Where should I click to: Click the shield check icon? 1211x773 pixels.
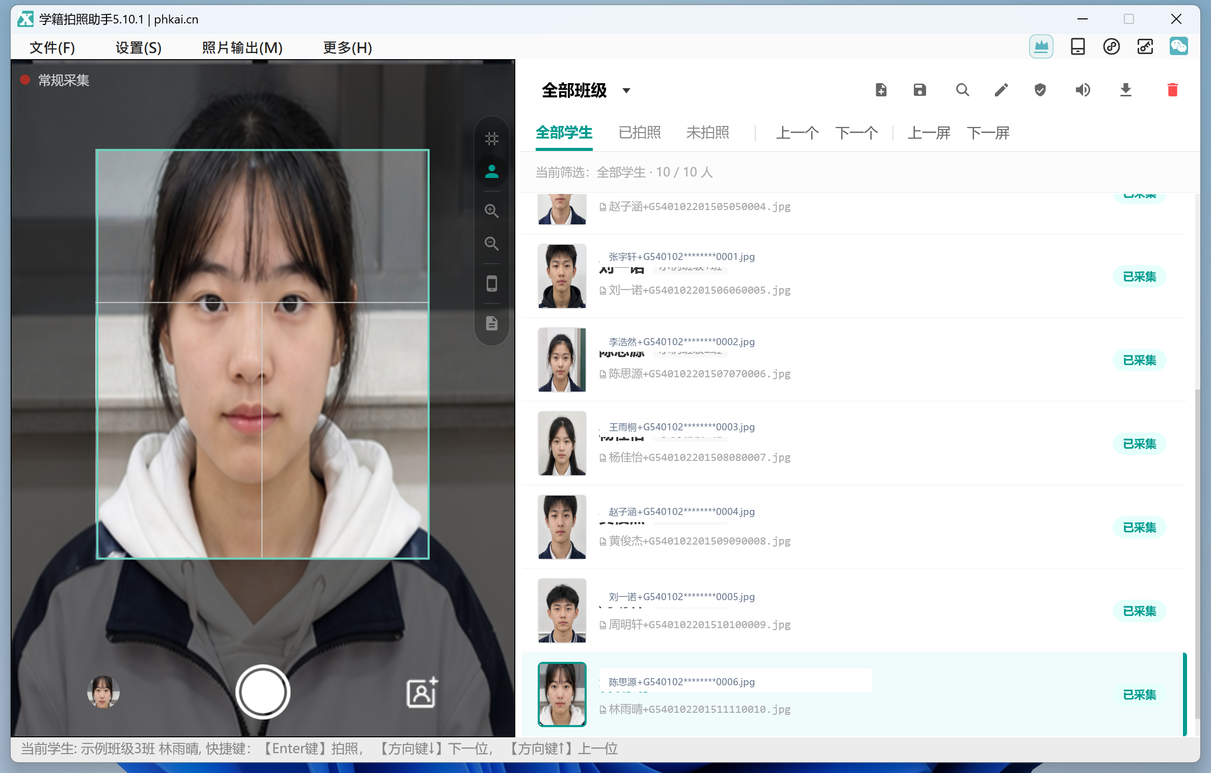1040,90
